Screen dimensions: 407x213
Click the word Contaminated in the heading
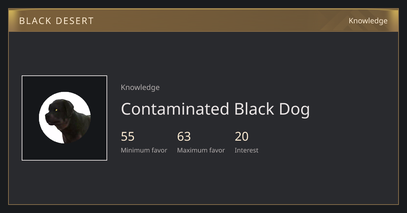point(175,109)
